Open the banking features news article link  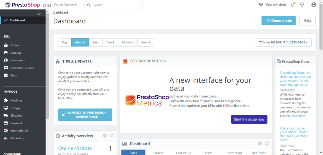(x=295, y=78)
